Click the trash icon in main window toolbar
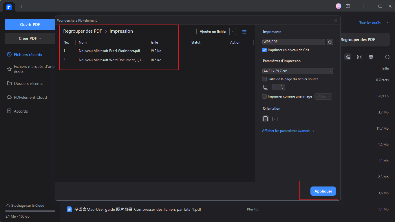This screenshot has width=395, height=222. (371, 57)
